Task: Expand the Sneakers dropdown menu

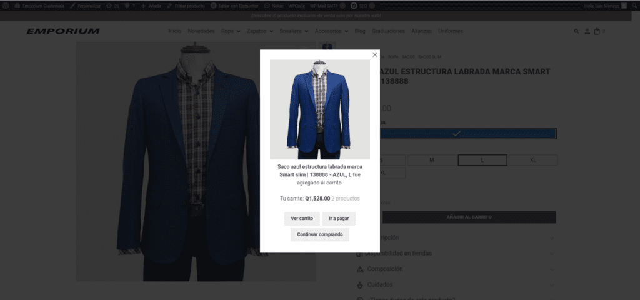Action: 294,31
